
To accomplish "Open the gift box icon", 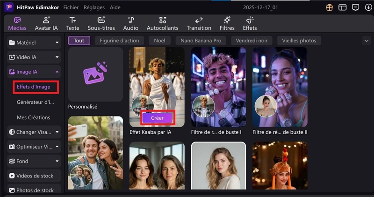I will pos(330,7).
